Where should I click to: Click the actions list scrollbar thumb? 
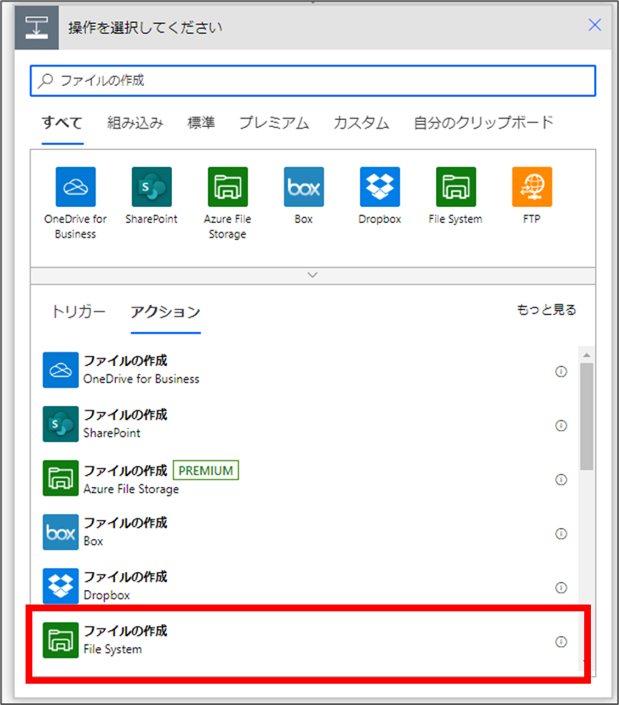click(x=587, y=416)
